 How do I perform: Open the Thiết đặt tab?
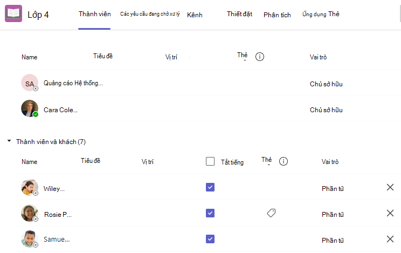click(x=239, y=14)
